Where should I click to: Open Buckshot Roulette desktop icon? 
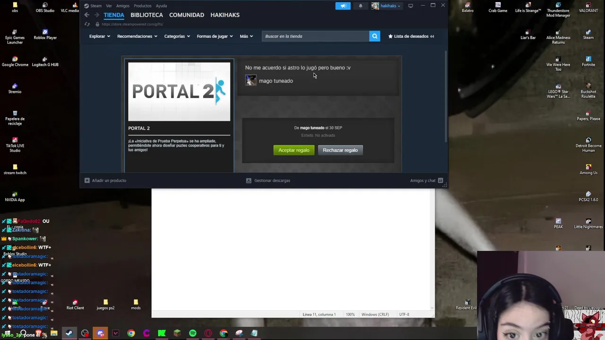pos(588,91)
